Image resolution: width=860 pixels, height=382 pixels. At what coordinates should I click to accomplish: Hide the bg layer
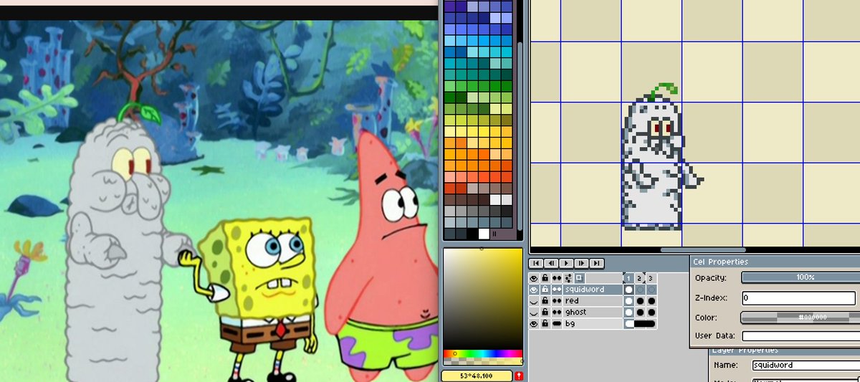(534, 323)
